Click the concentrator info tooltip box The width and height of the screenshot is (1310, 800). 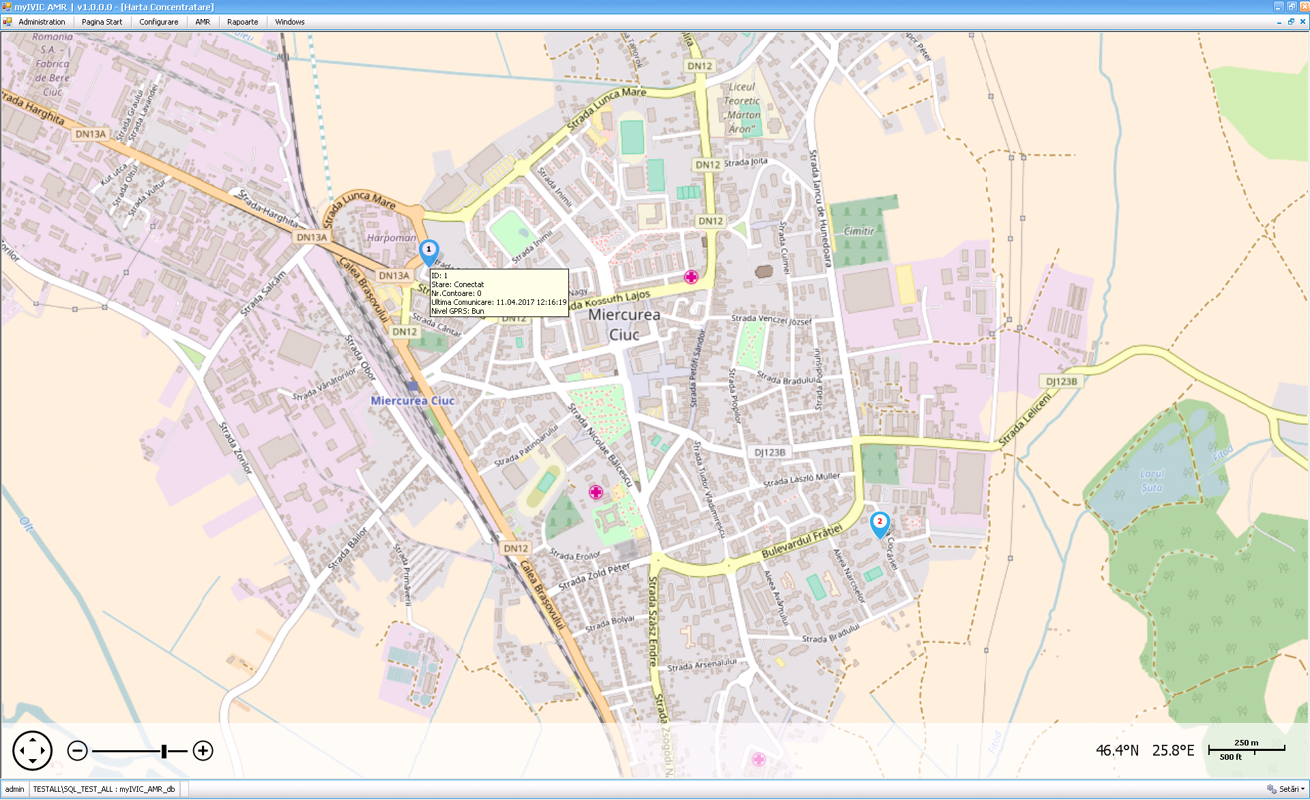tap(499, 293)
